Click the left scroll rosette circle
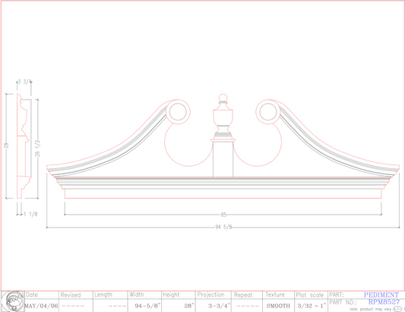The width and height of the screenshot is (405, 312). (178, 112)
